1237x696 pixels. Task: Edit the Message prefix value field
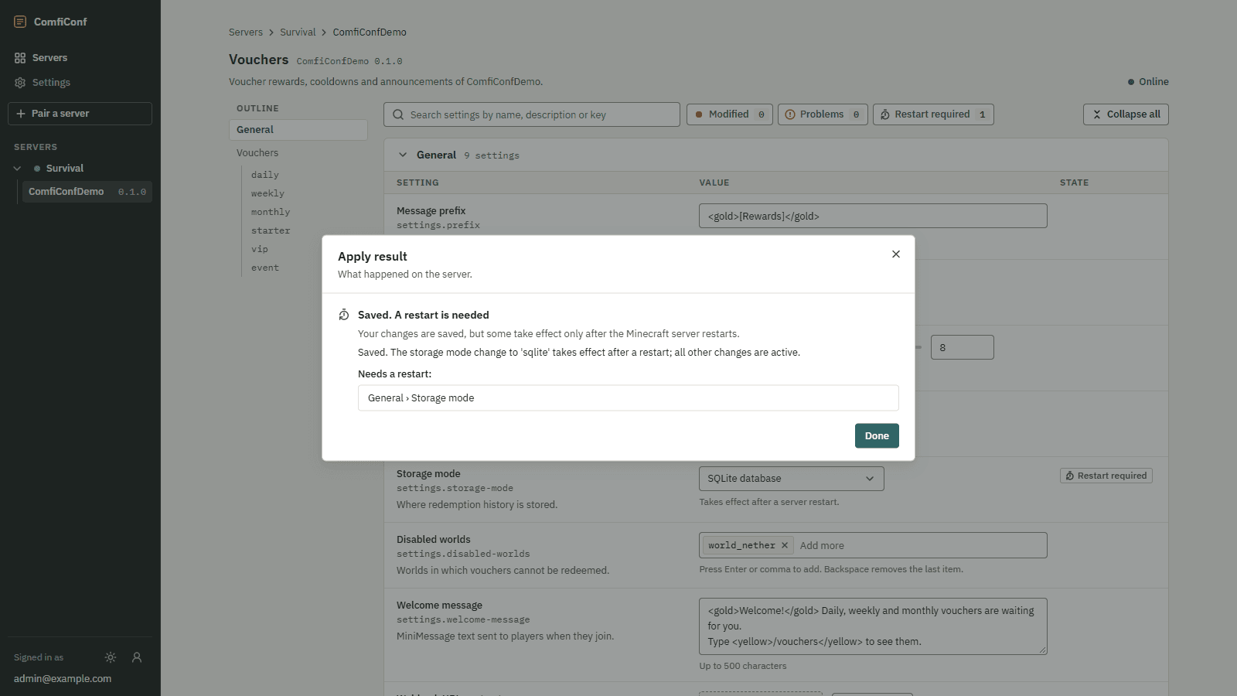[873, 216]
